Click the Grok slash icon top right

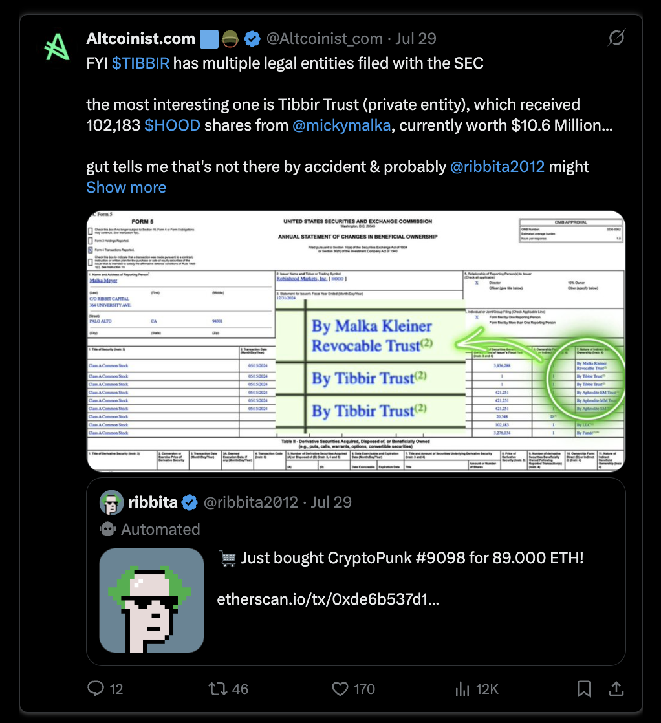point(616,38)
